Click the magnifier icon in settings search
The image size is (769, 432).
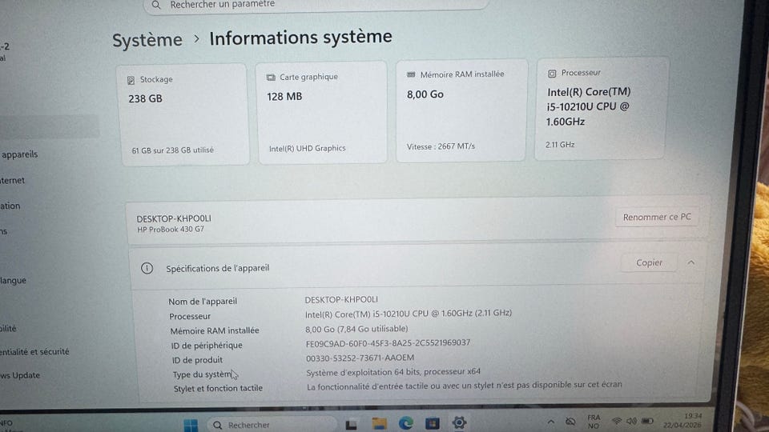point(156,5)
